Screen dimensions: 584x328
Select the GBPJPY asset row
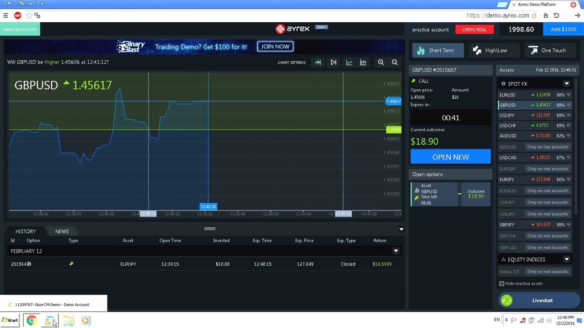tap(535, 225)
